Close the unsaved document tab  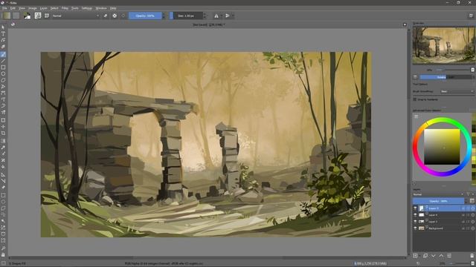coord(405,24)
